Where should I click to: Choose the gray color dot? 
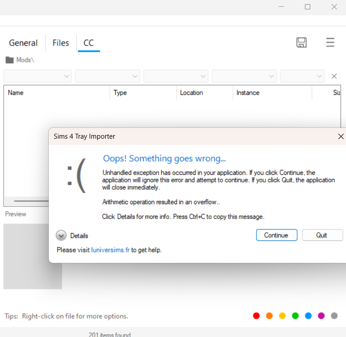(x=334, y=316)
